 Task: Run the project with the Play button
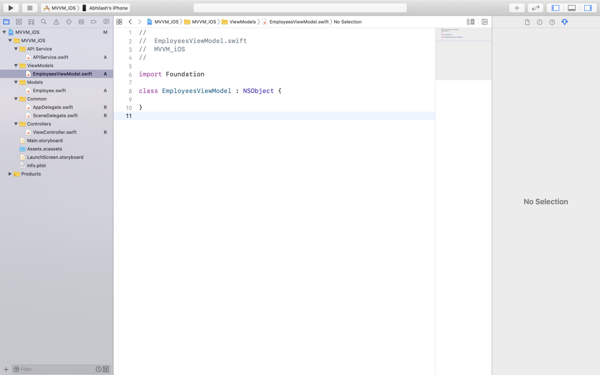pyautogui.click(x=11, y=8)
